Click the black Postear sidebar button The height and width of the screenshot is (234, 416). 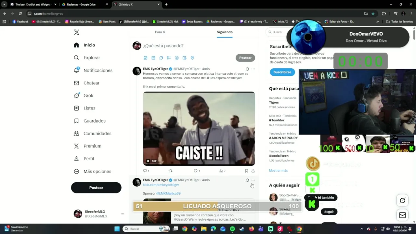(x=96, y=188)
